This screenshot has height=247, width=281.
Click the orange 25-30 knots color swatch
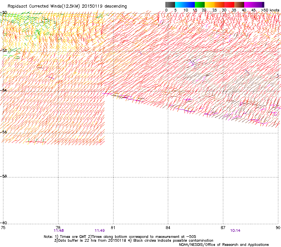(219, 5)
